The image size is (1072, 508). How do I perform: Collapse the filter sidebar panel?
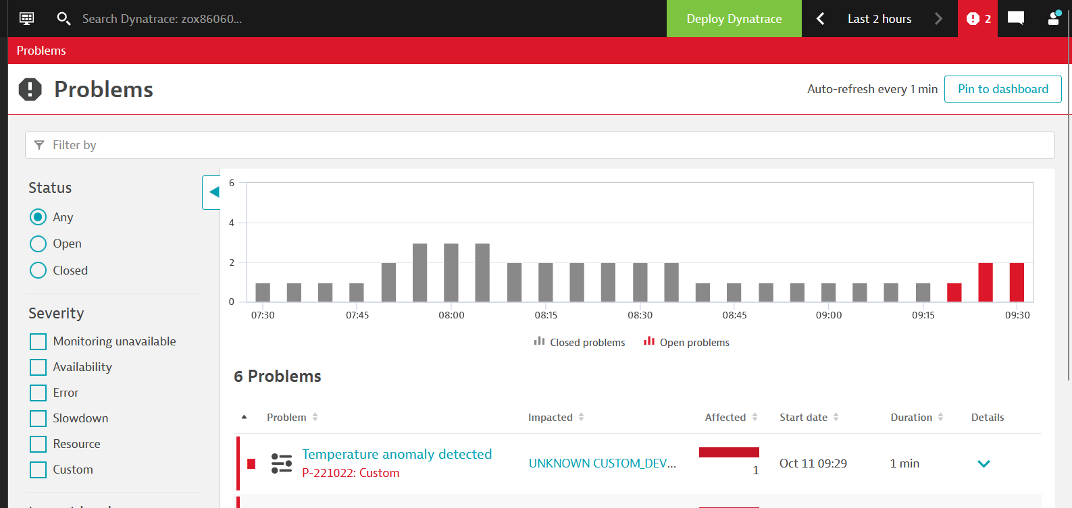click(212, 192)
